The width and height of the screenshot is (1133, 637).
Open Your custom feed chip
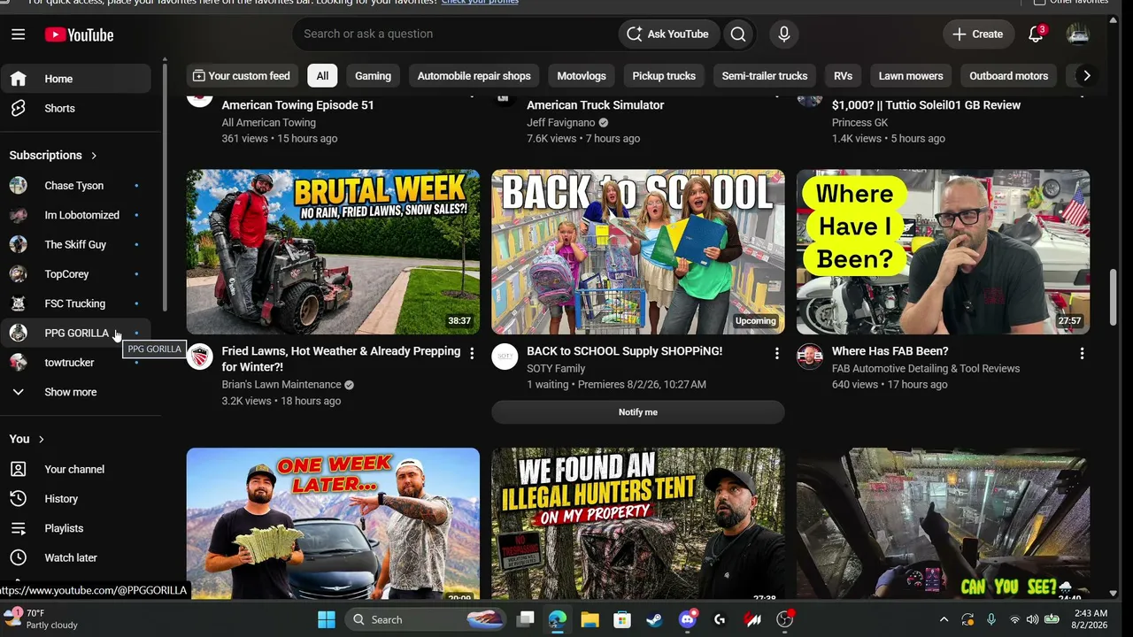pos(242,76)
